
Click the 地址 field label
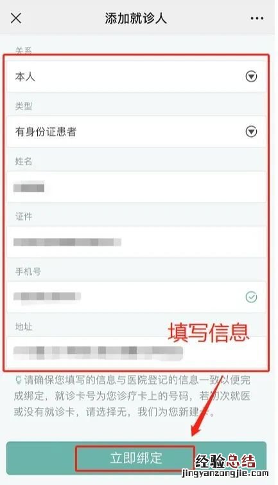24,327
